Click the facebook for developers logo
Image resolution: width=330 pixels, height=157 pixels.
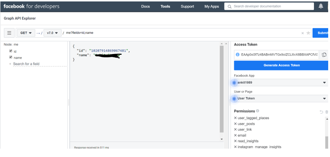[31, 6]
